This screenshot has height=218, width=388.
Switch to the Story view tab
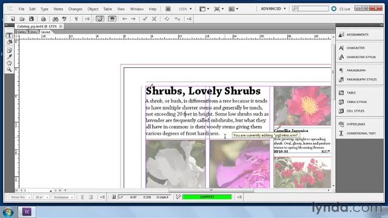coord(34,32)
